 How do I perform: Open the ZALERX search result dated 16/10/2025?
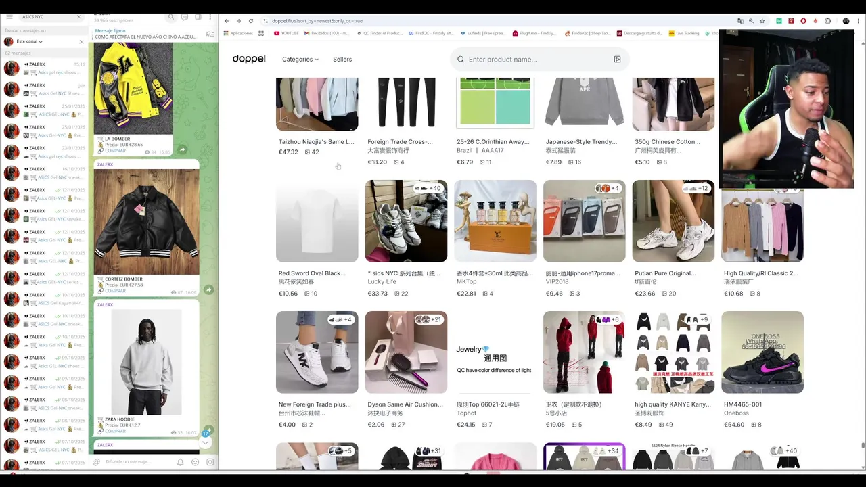(x=44, y=172)
